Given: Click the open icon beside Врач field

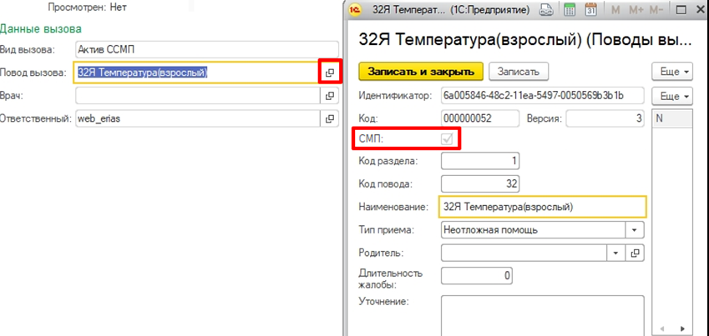Looking at the screenshot, I should (x=330, y=96).
